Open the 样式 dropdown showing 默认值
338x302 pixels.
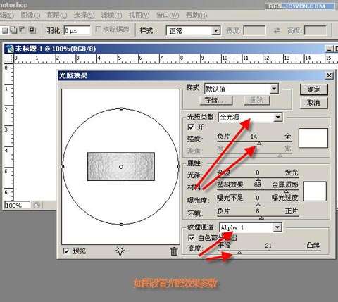click(242, 89)
